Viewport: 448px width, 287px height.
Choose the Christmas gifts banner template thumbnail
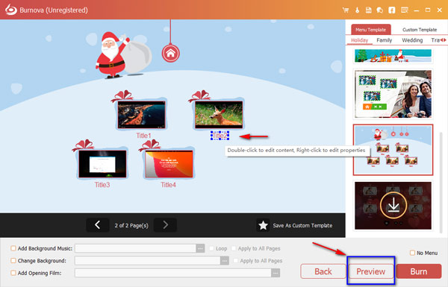[x=393, y=56]
